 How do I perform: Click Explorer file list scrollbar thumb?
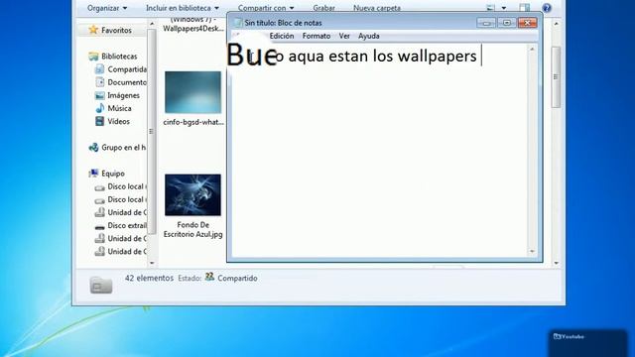click(x=556, y=77)
